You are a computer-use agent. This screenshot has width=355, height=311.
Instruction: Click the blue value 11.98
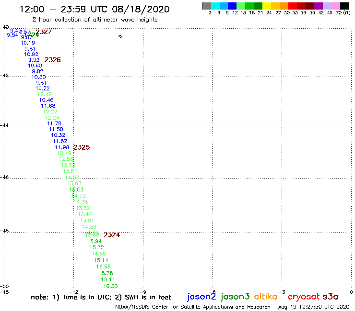click(62, 147)
